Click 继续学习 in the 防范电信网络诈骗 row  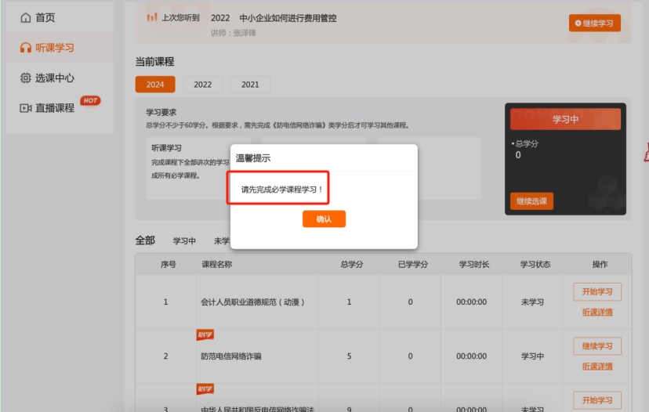(x=597, y=346)
